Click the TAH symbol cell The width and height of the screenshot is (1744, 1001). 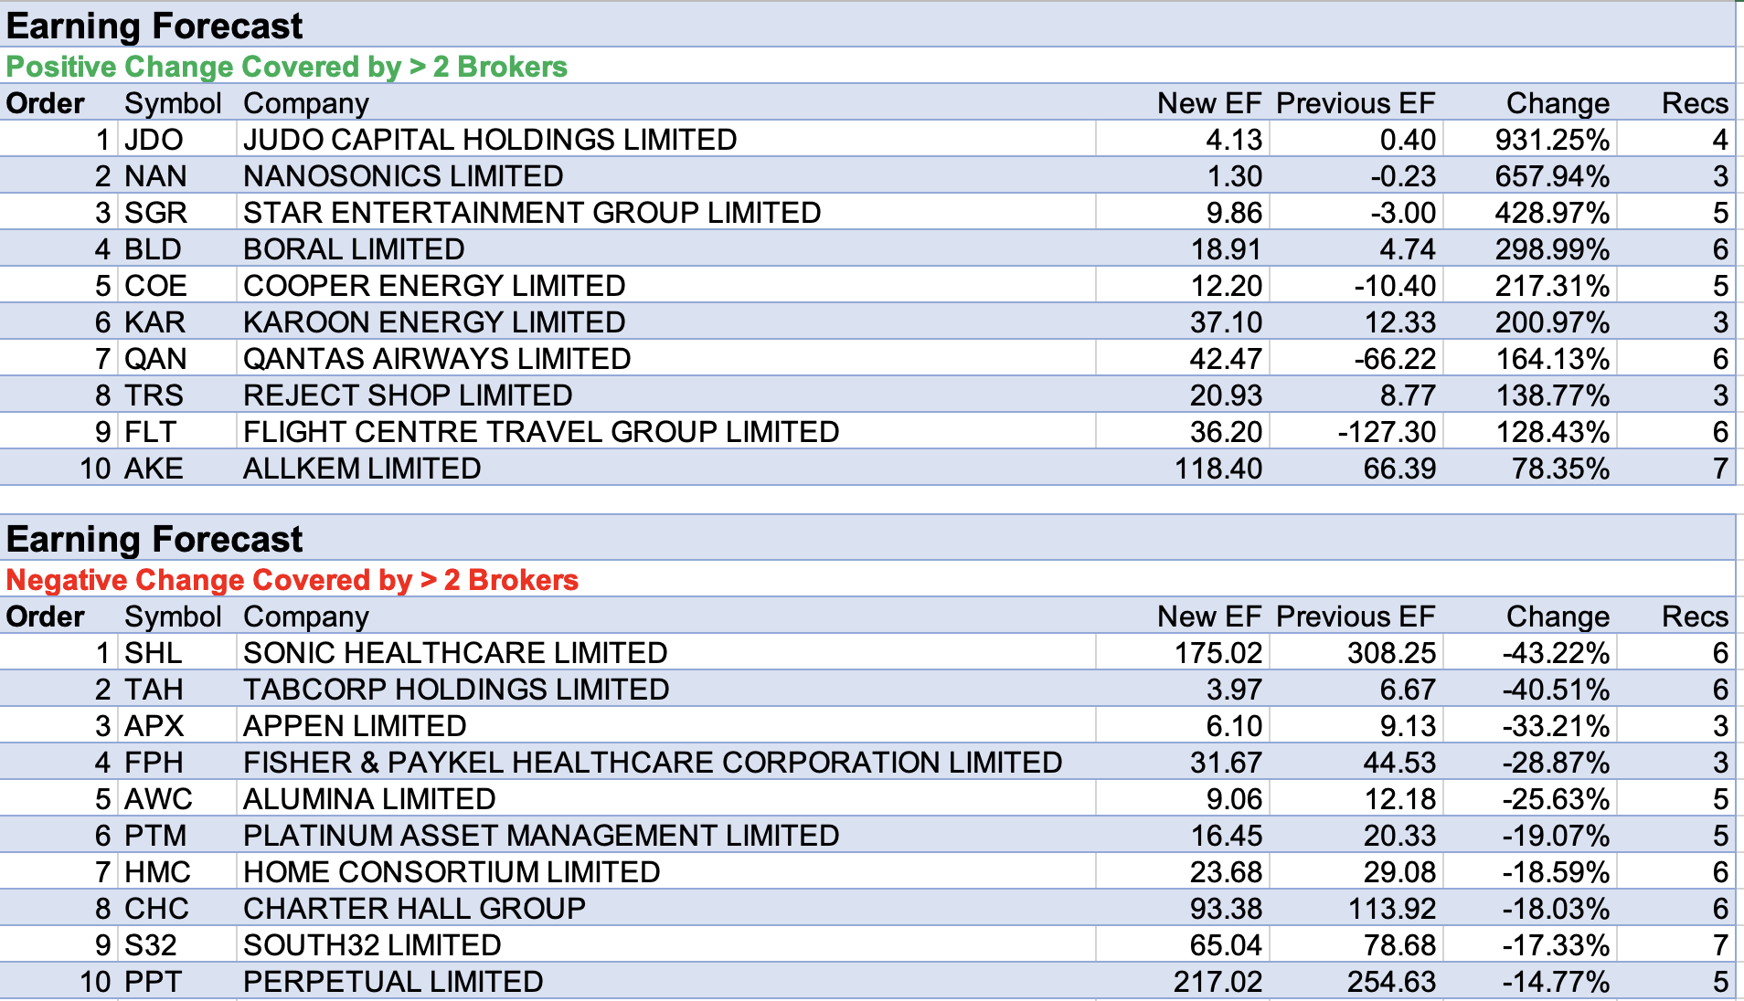pos(154,690)
